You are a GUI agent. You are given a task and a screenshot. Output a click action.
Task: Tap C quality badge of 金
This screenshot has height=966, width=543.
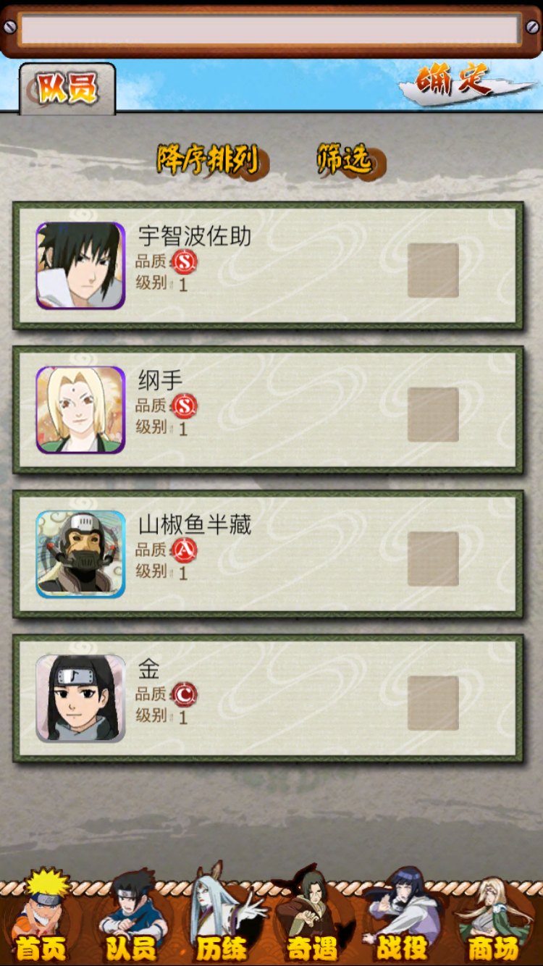185,694
